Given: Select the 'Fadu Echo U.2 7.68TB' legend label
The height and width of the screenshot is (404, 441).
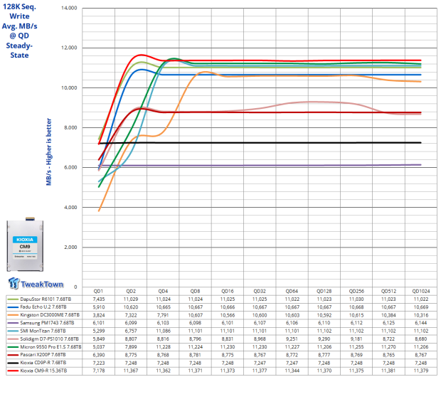Looking at the screenshot, I should [x=43, y=307].
